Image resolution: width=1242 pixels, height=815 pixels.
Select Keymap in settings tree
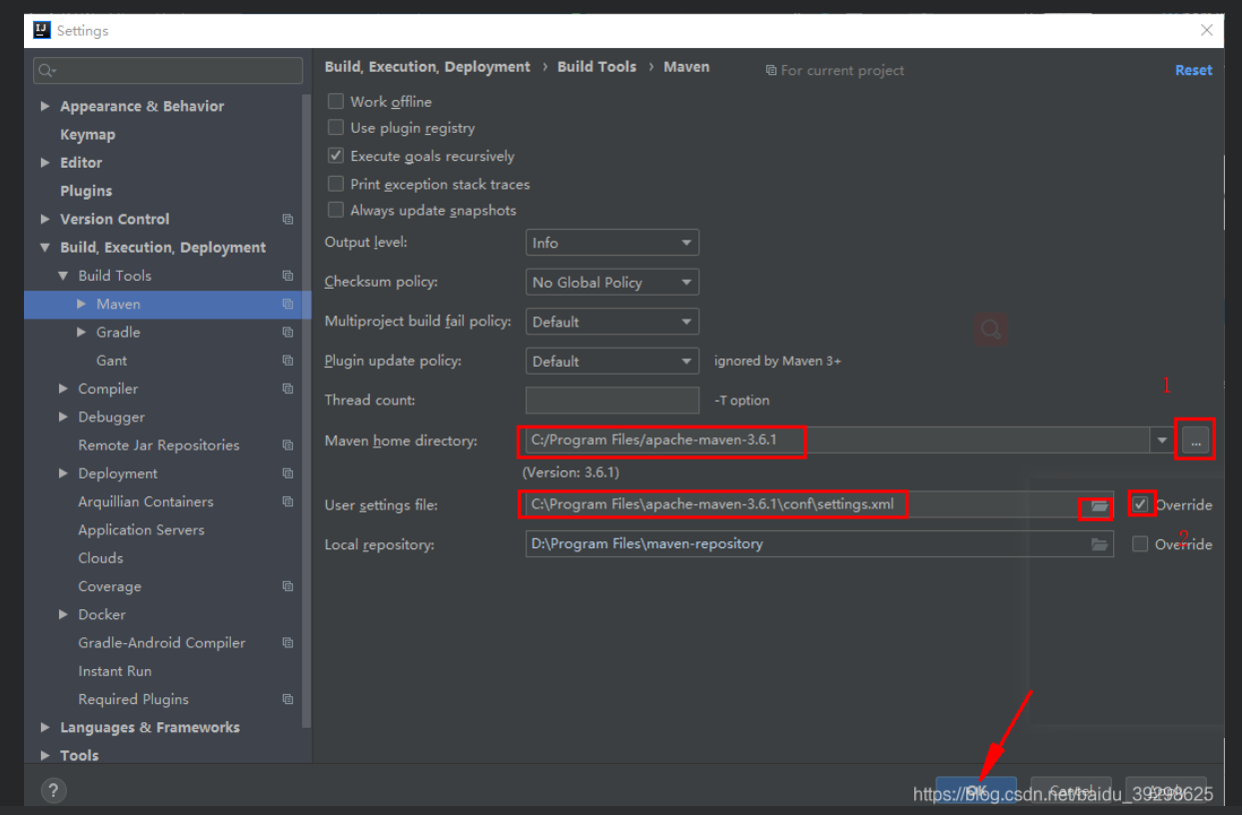point(88,134)
